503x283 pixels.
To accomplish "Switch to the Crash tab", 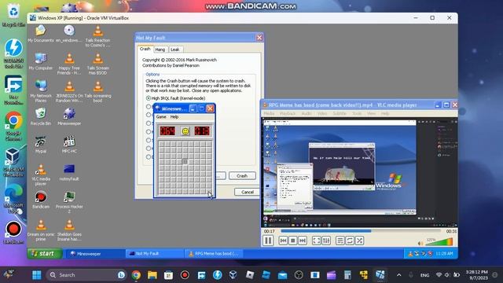I will [145, 49].
